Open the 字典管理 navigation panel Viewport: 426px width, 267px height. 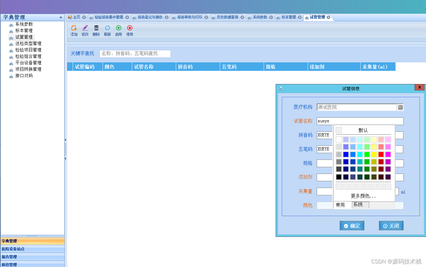33,241
